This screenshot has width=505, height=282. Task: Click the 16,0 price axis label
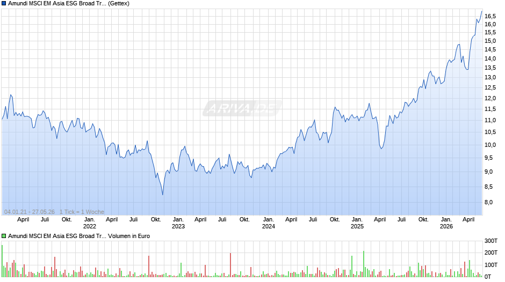pyautogui.click(x=490, y=24)
